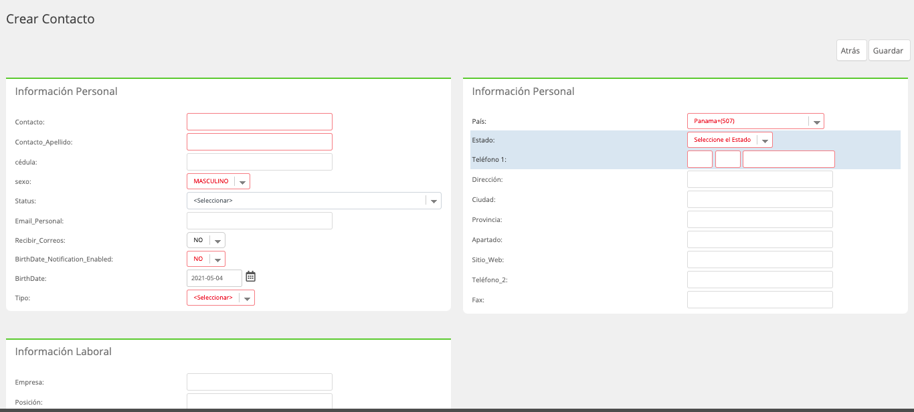The image size is (914, 412).
Task: Expand the Status select dropdown
Action: pos(314,201)
